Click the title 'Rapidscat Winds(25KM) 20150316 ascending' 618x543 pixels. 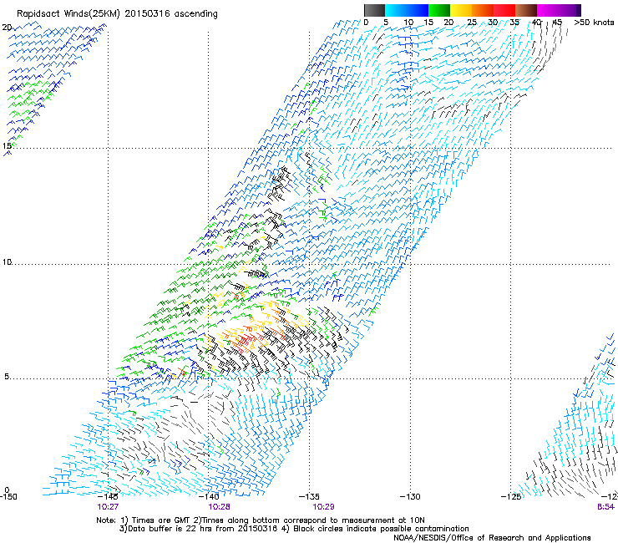(x=117, y=14)
